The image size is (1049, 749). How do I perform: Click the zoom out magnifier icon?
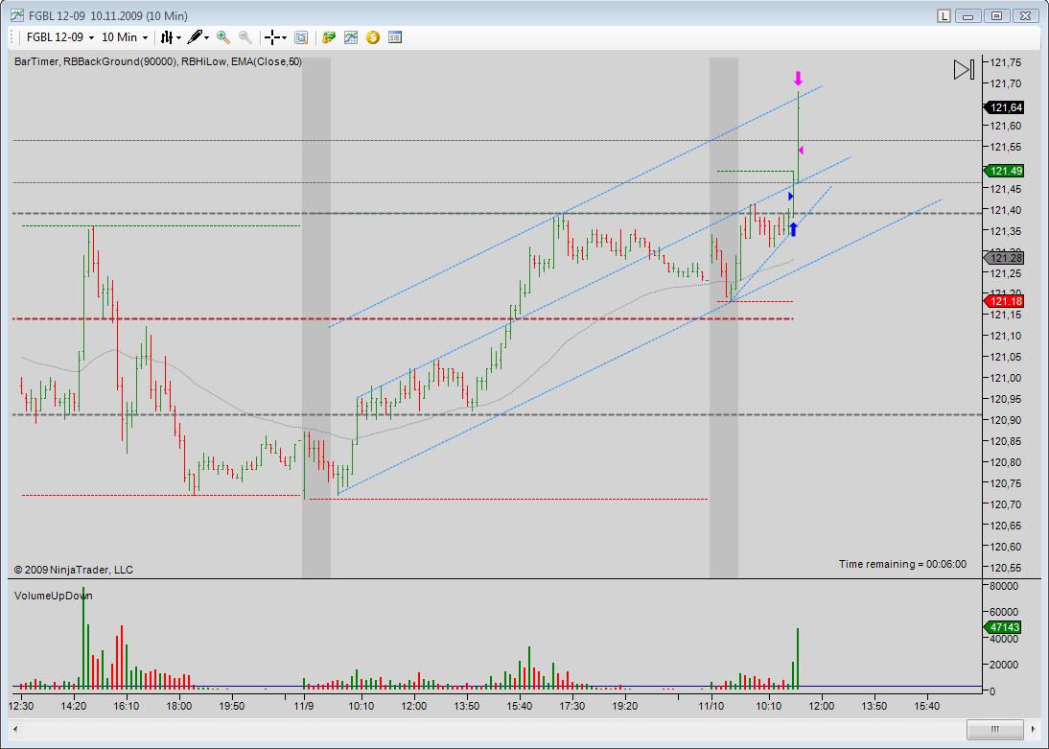(x=245, y=37)
